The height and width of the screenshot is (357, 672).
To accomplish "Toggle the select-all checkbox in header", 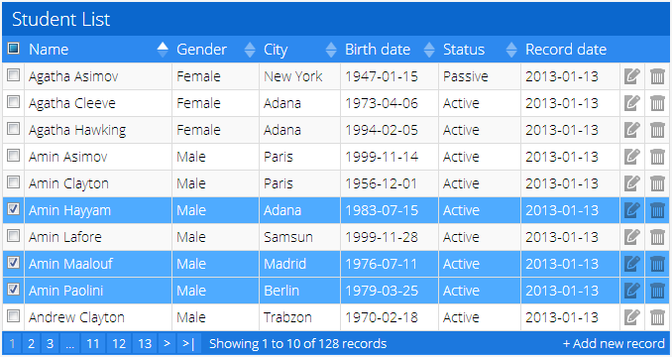I will 13,49.
